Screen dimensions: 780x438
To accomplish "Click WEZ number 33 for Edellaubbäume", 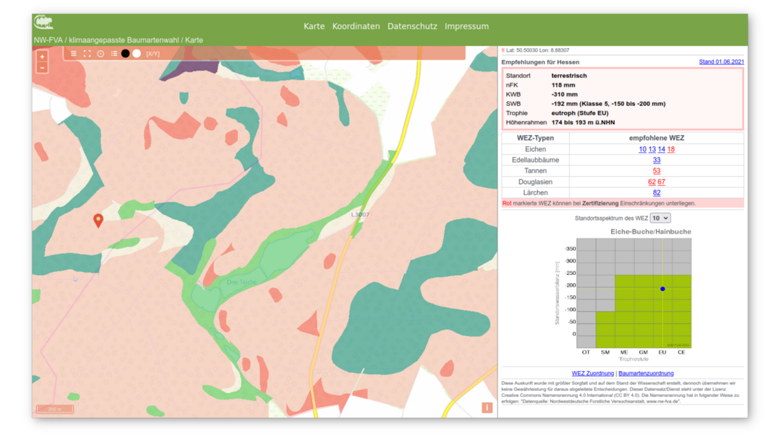I will [x=656, y=160].
